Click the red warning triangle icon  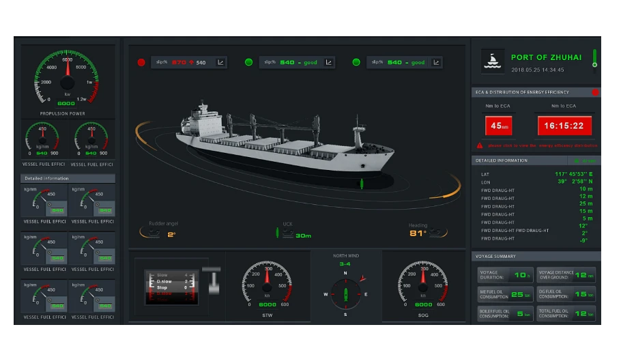click(x=480, y=145)
